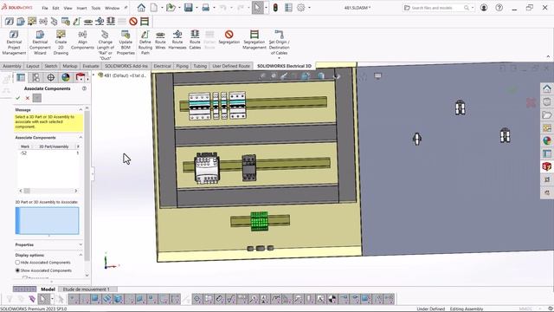Image resolution: width=554 pixels, height=312 pixels.
Task: Choose Define Routing Path
Action: [x=145, y=42]
